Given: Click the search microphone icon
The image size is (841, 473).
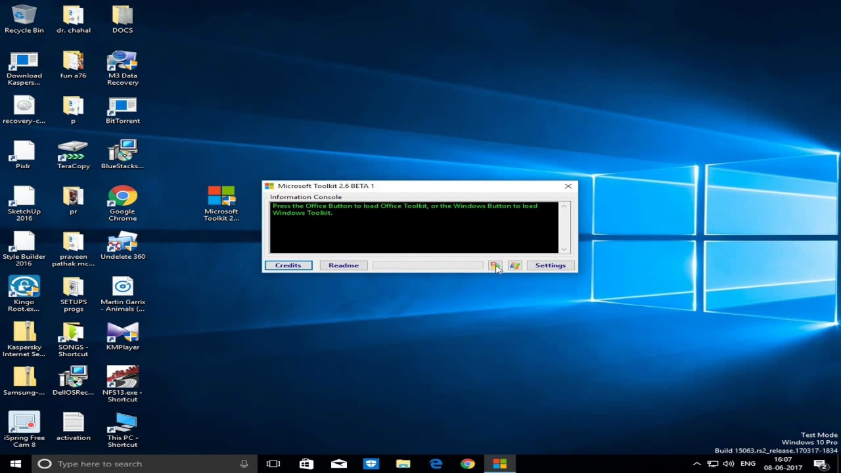Looking at the screenshot, I should click(244, 464).
